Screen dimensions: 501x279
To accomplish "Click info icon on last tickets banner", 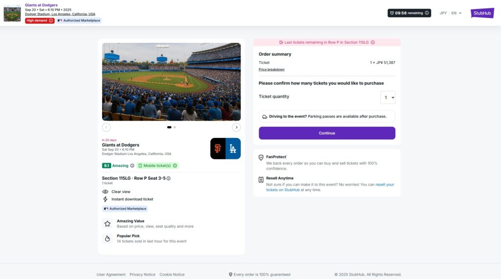I will click(372, 43).
